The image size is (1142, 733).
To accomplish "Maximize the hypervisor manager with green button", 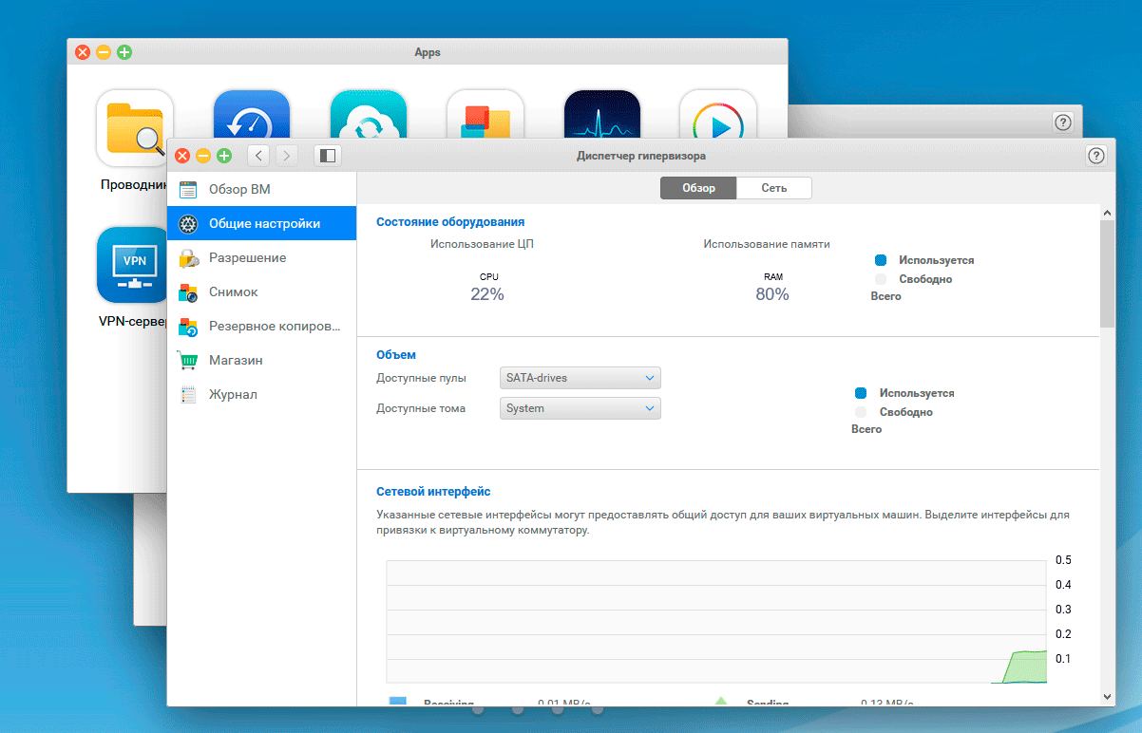I will click(x=224, y=156).
